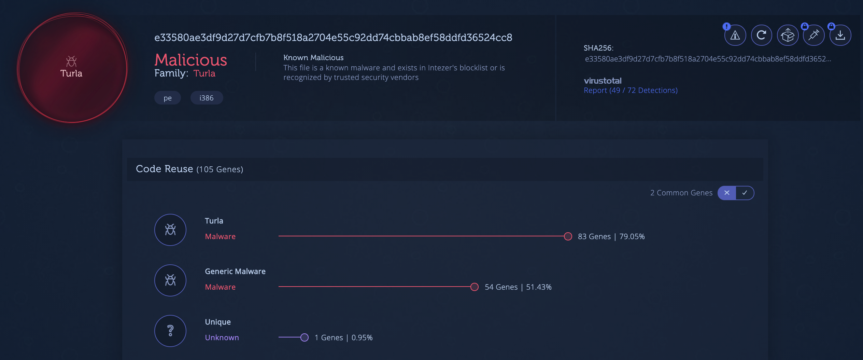Click the lock badge above the download icon
Image resolution: width=863 pixels, height=360 pixels.
pos(831,26)
